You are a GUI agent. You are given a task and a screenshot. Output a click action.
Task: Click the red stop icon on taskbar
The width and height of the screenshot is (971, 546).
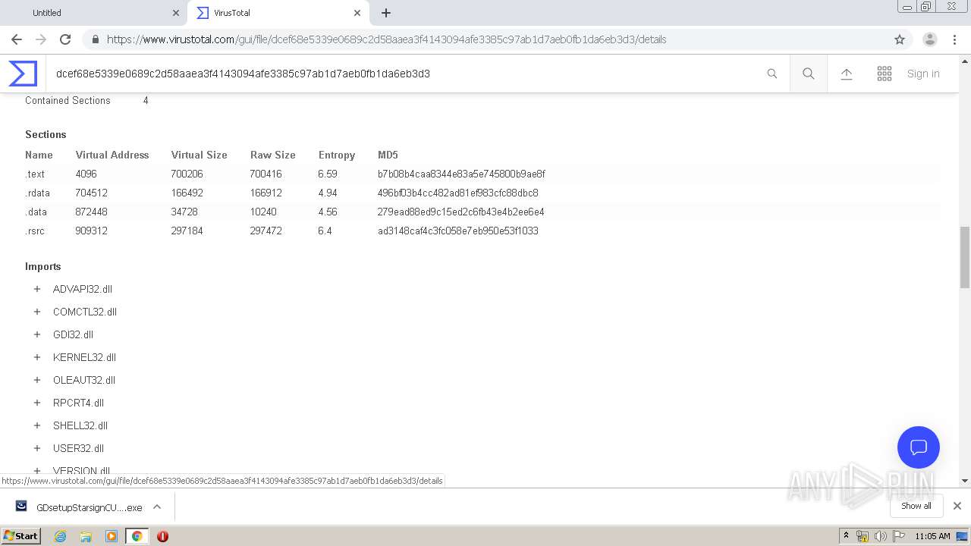(x=162, y=536)
